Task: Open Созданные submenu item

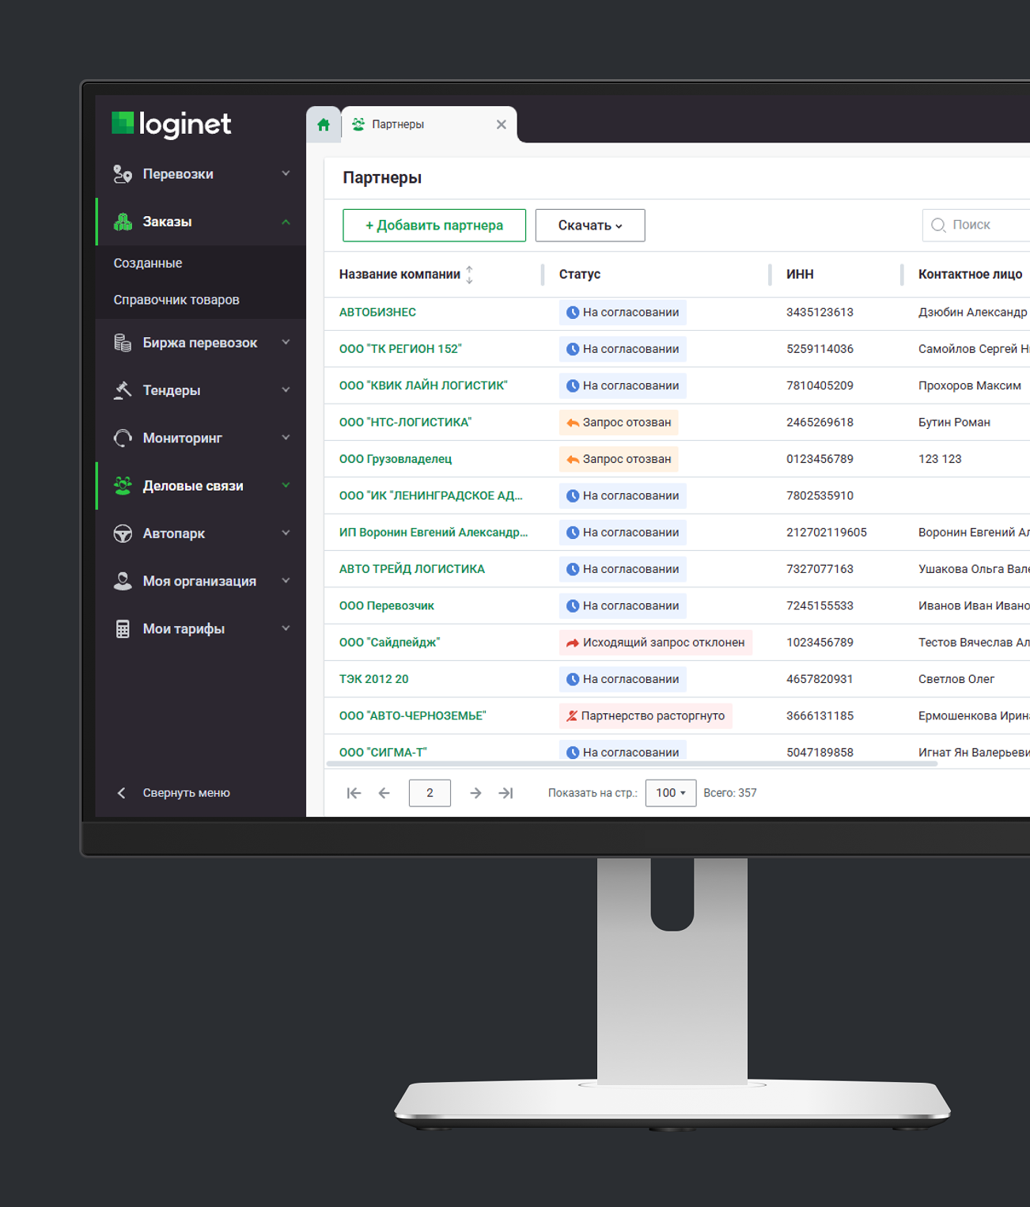Action: click(148, 263)
